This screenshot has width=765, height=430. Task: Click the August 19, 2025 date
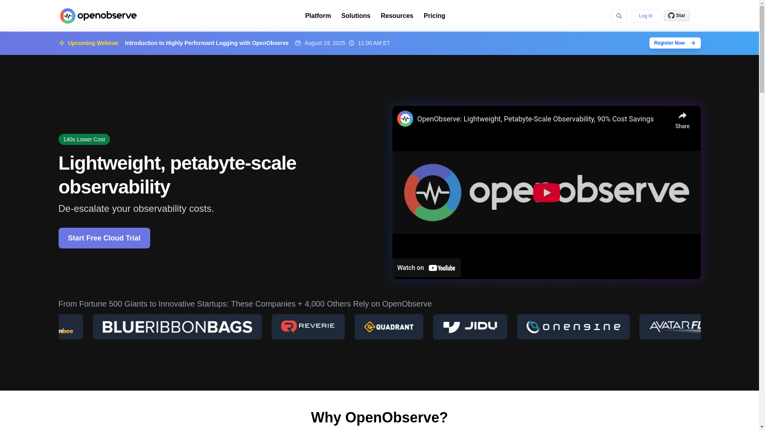[325, 43]
